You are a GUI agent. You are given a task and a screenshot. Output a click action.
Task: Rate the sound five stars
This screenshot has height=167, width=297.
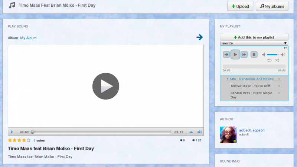[x=29, y=140]
